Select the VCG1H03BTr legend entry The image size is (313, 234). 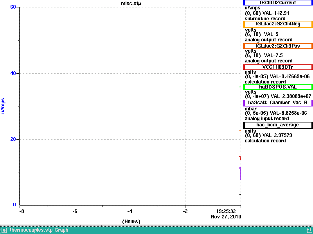(x=278, y=67)
